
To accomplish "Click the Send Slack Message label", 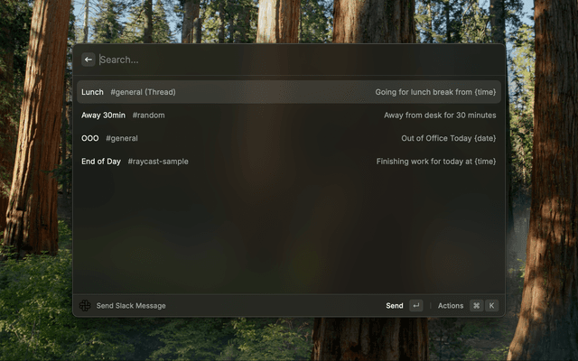I will pos(131,306).
